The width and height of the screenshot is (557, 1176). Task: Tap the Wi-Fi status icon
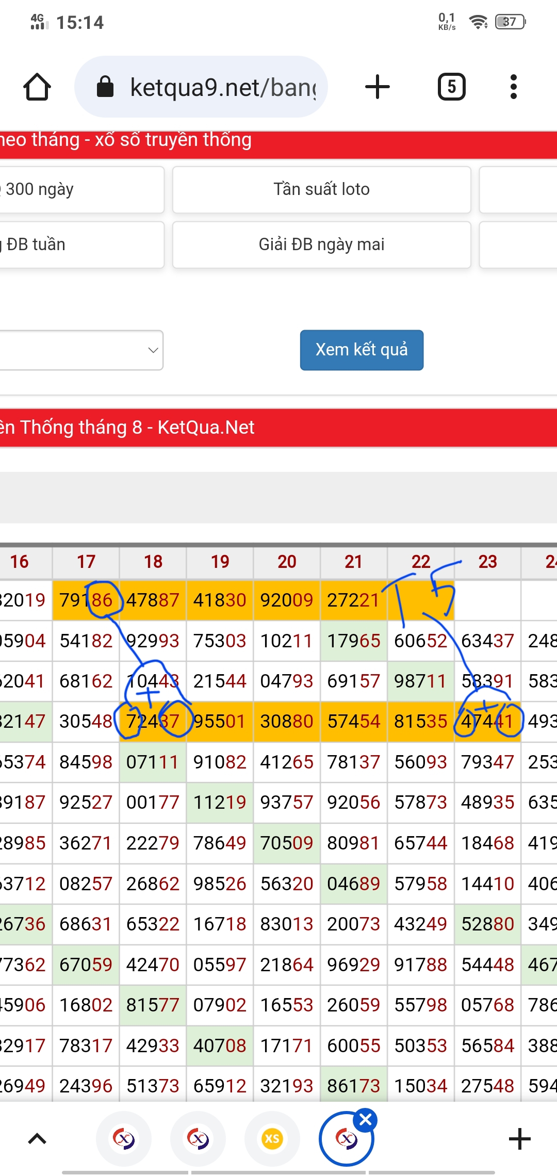(479, 22)
